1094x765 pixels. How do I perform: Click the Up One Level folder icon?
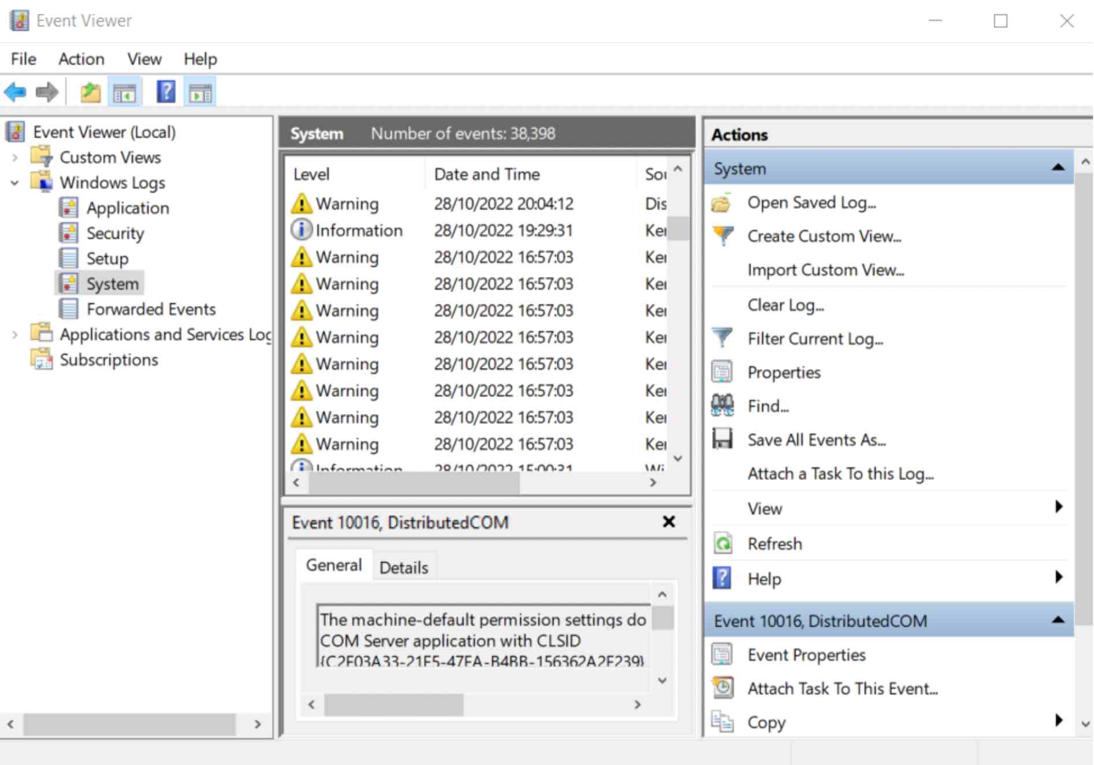tap(90, 92)
